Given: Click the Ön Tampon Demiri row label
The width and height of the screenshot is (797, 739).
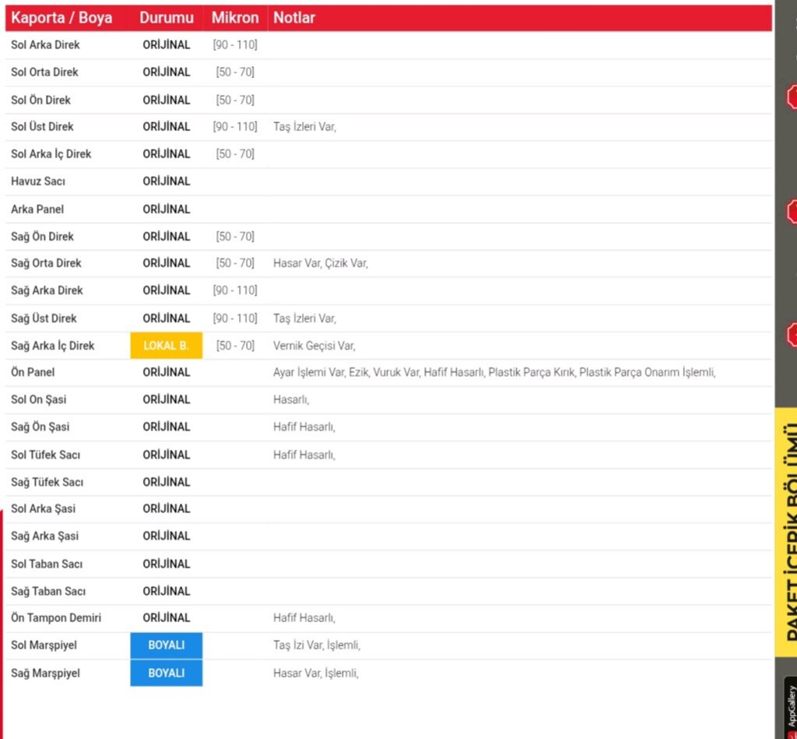Looking at the screenshot, I should (x=56, y=618).
